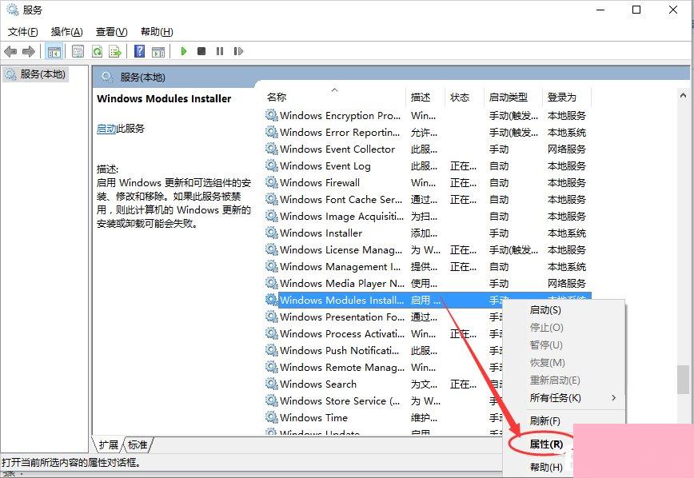The image size is (694, 478).
Task: Click the 服务(本地) header gear icon
Action: click(x=107, y=78)
